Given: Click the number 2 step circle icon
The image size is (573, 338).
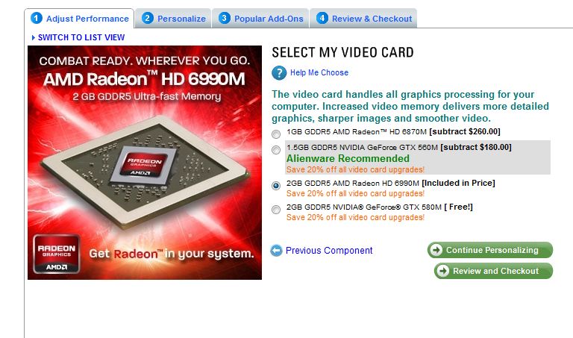Looking at the screenshot, I should pyautogui.click(x=147, y=18).
